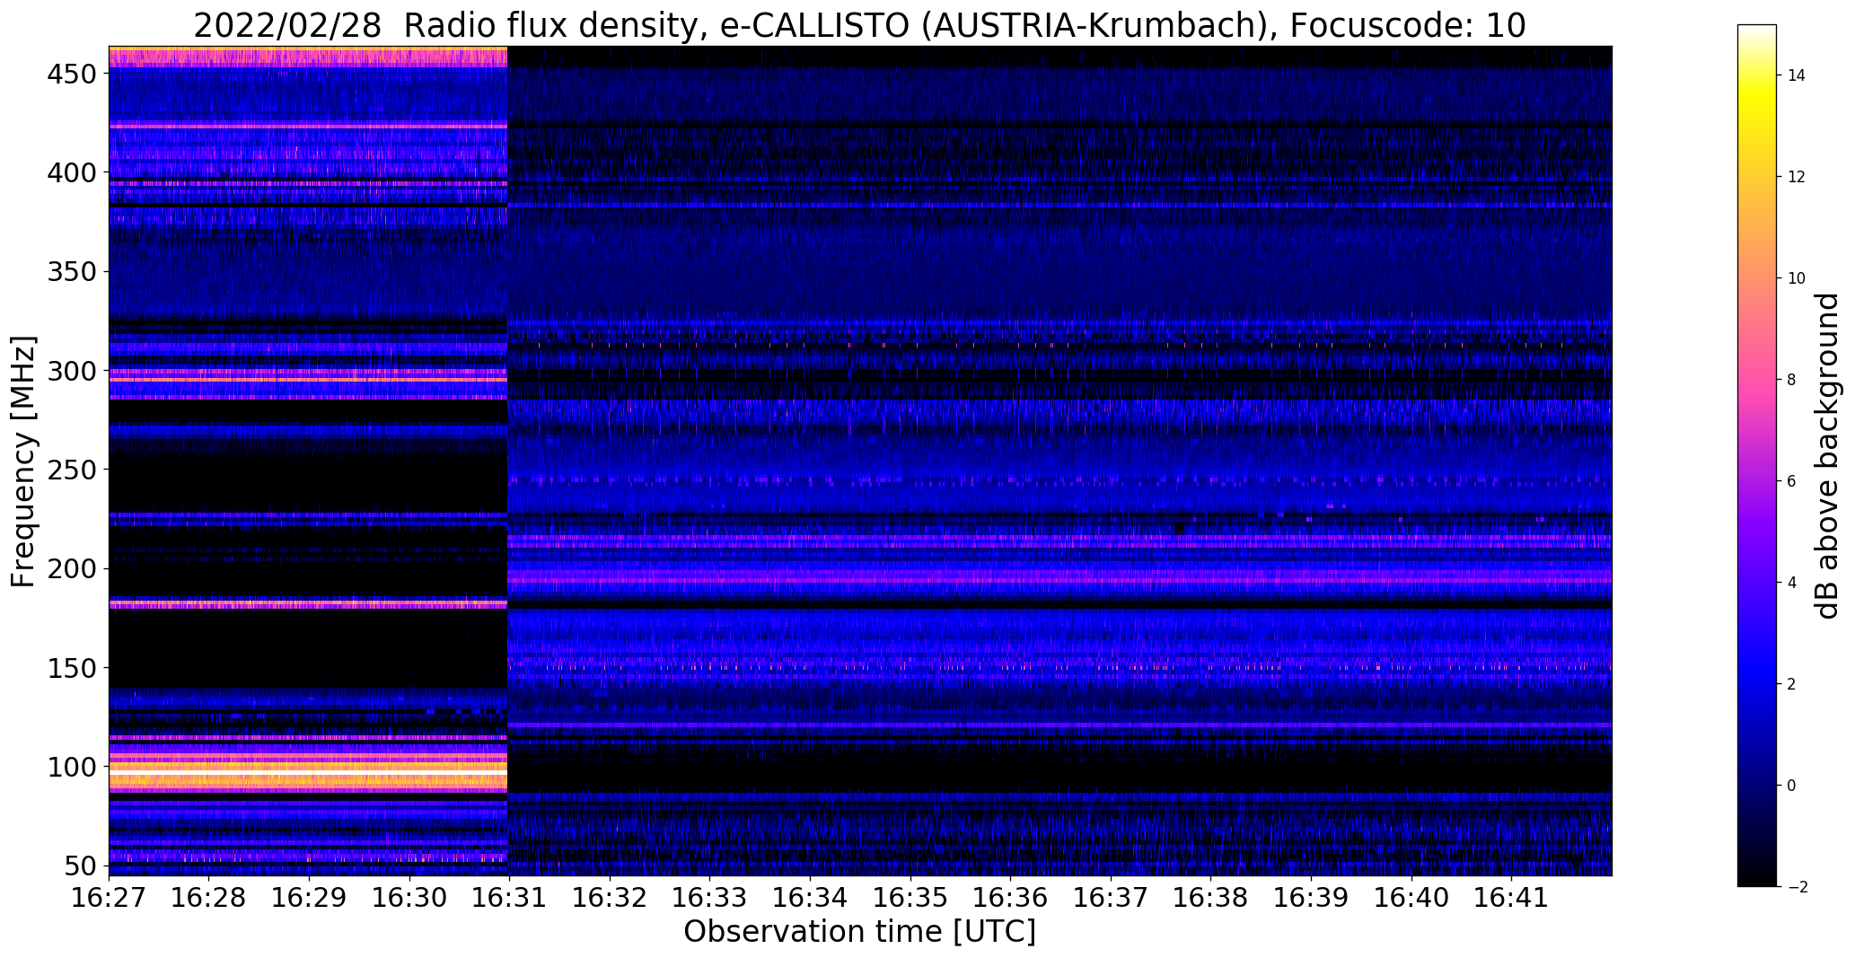Click the 16:33 time tick label
The width and height of the screenshot is (1855, 958).
tap(710, 897)
